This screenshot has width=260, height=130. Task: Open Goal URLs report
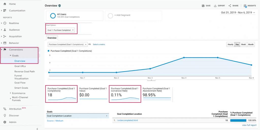coord(20,66)
